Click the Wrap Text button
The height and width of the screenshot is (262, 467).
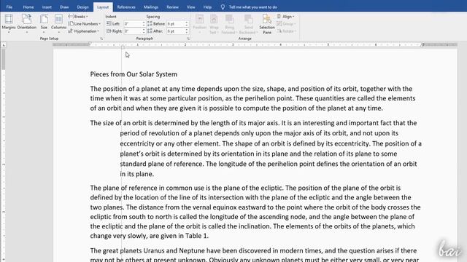click(x=214, y=24)
